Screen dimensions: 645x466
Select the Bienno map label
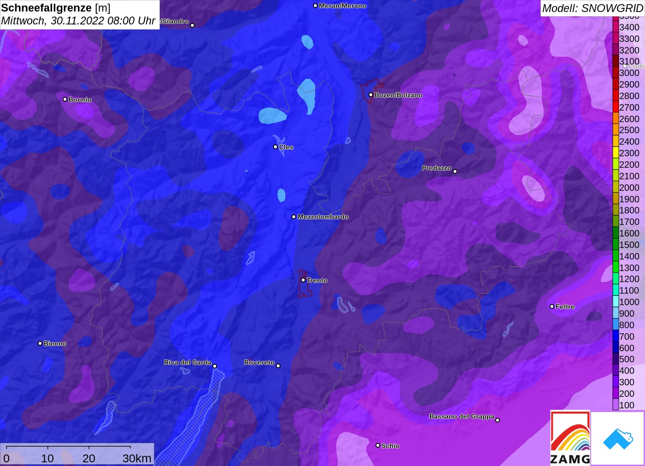point(55,343)
